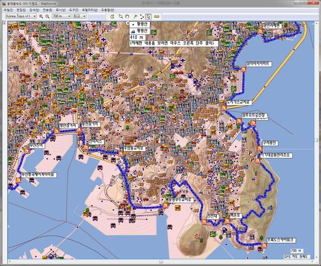The height and width of the screenshot is (266, 321).
Task: Click the 도시가스교차로 waypoint bike icon
Action: tap(224, 108)
